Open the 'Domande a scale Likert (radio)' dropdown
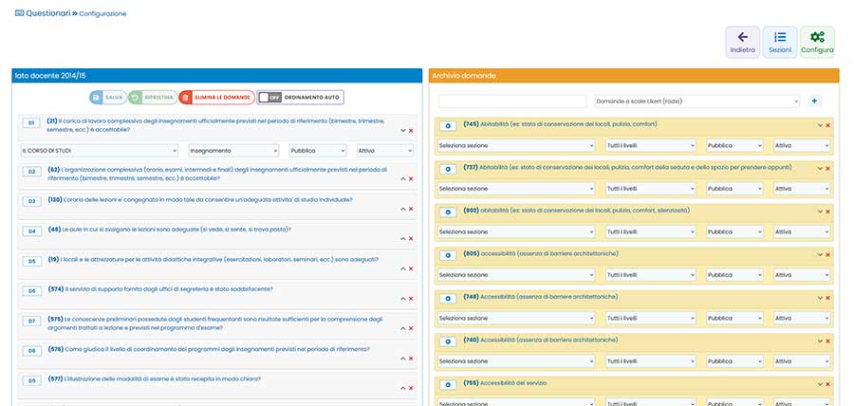The width and height of the screenshot is (854, 406). pyautogui.click(x=696, y=101)
